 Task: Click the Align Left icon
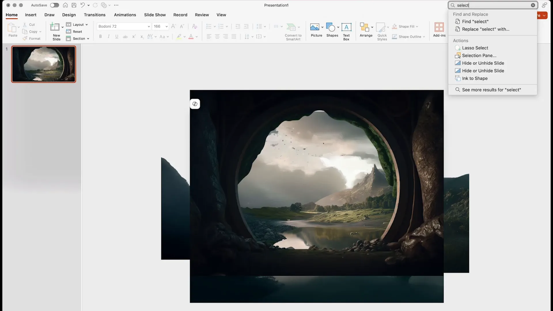point(209,37)
